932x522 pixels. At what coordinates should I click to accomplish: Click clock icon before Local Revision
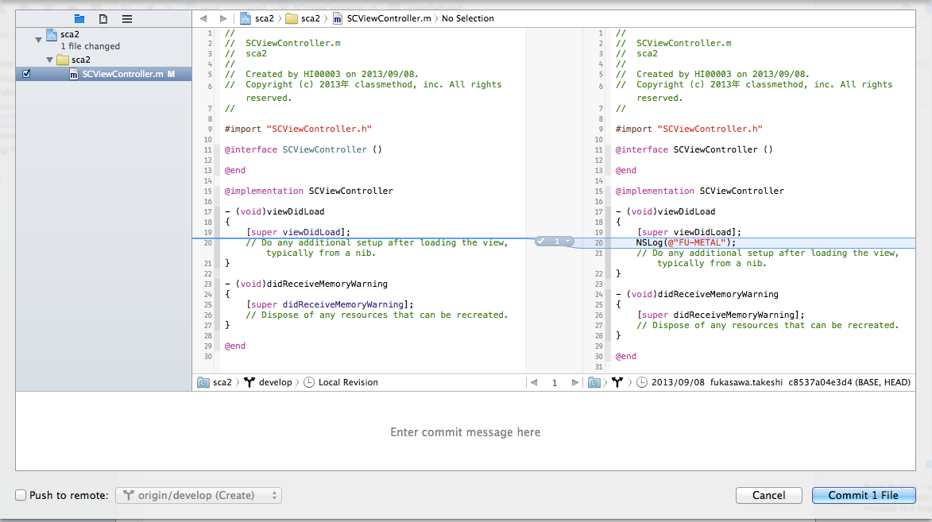point(309,382)
